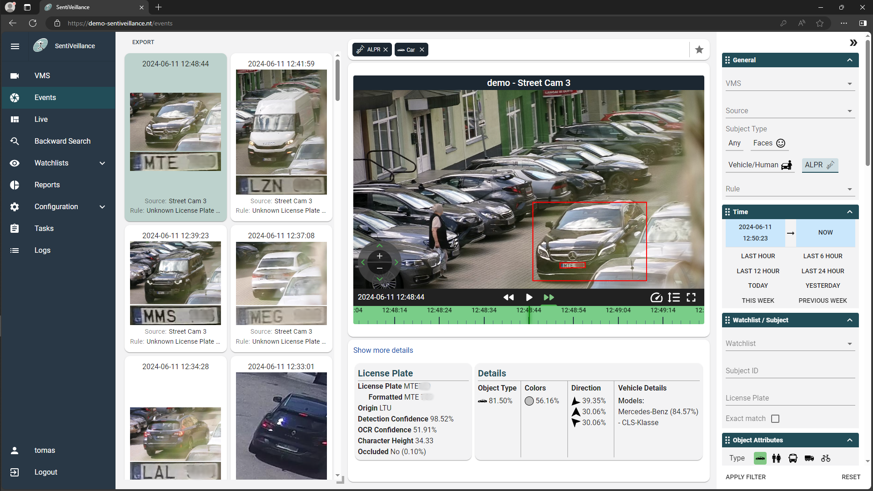Toggle person object type filter

point(776,458)
